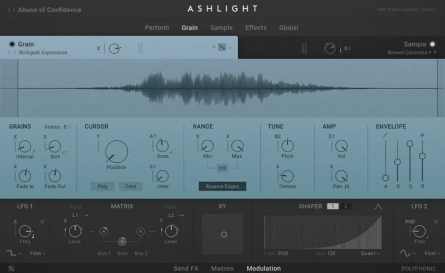Click the next preset arrow by Abuse of Confidence
The height and width of the screenshot is (273, 445).
pyautogui.click(x=13, y=10)
